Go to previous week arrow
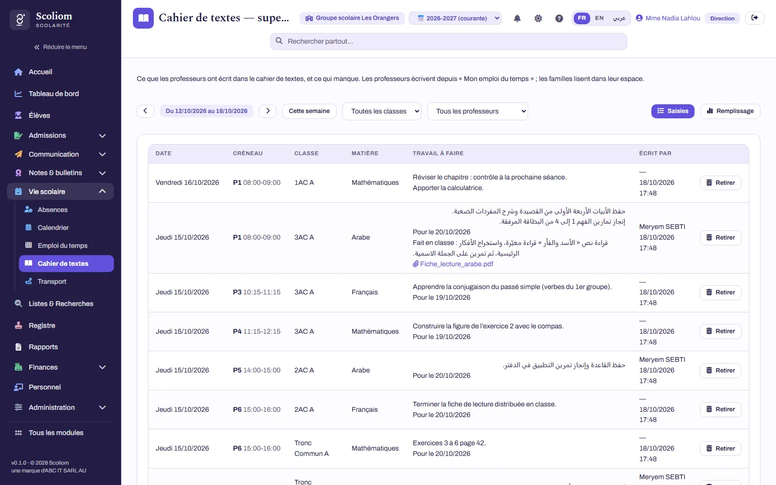The width and height of the screenshot is (776, 485). click(x=145, y=111)
